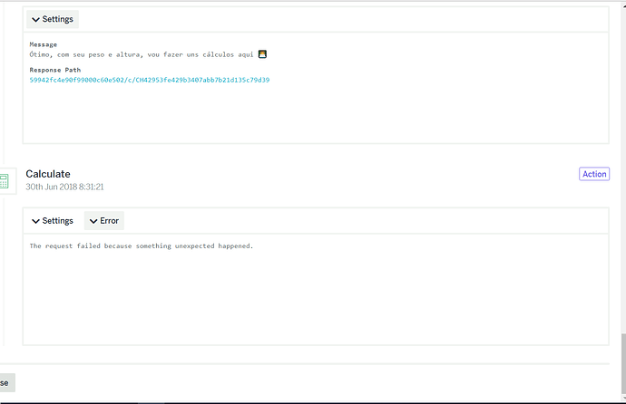Open the Response Path hash link
Image resolution: width=626 pixels, height=404 pixels.
click(150, 80)
